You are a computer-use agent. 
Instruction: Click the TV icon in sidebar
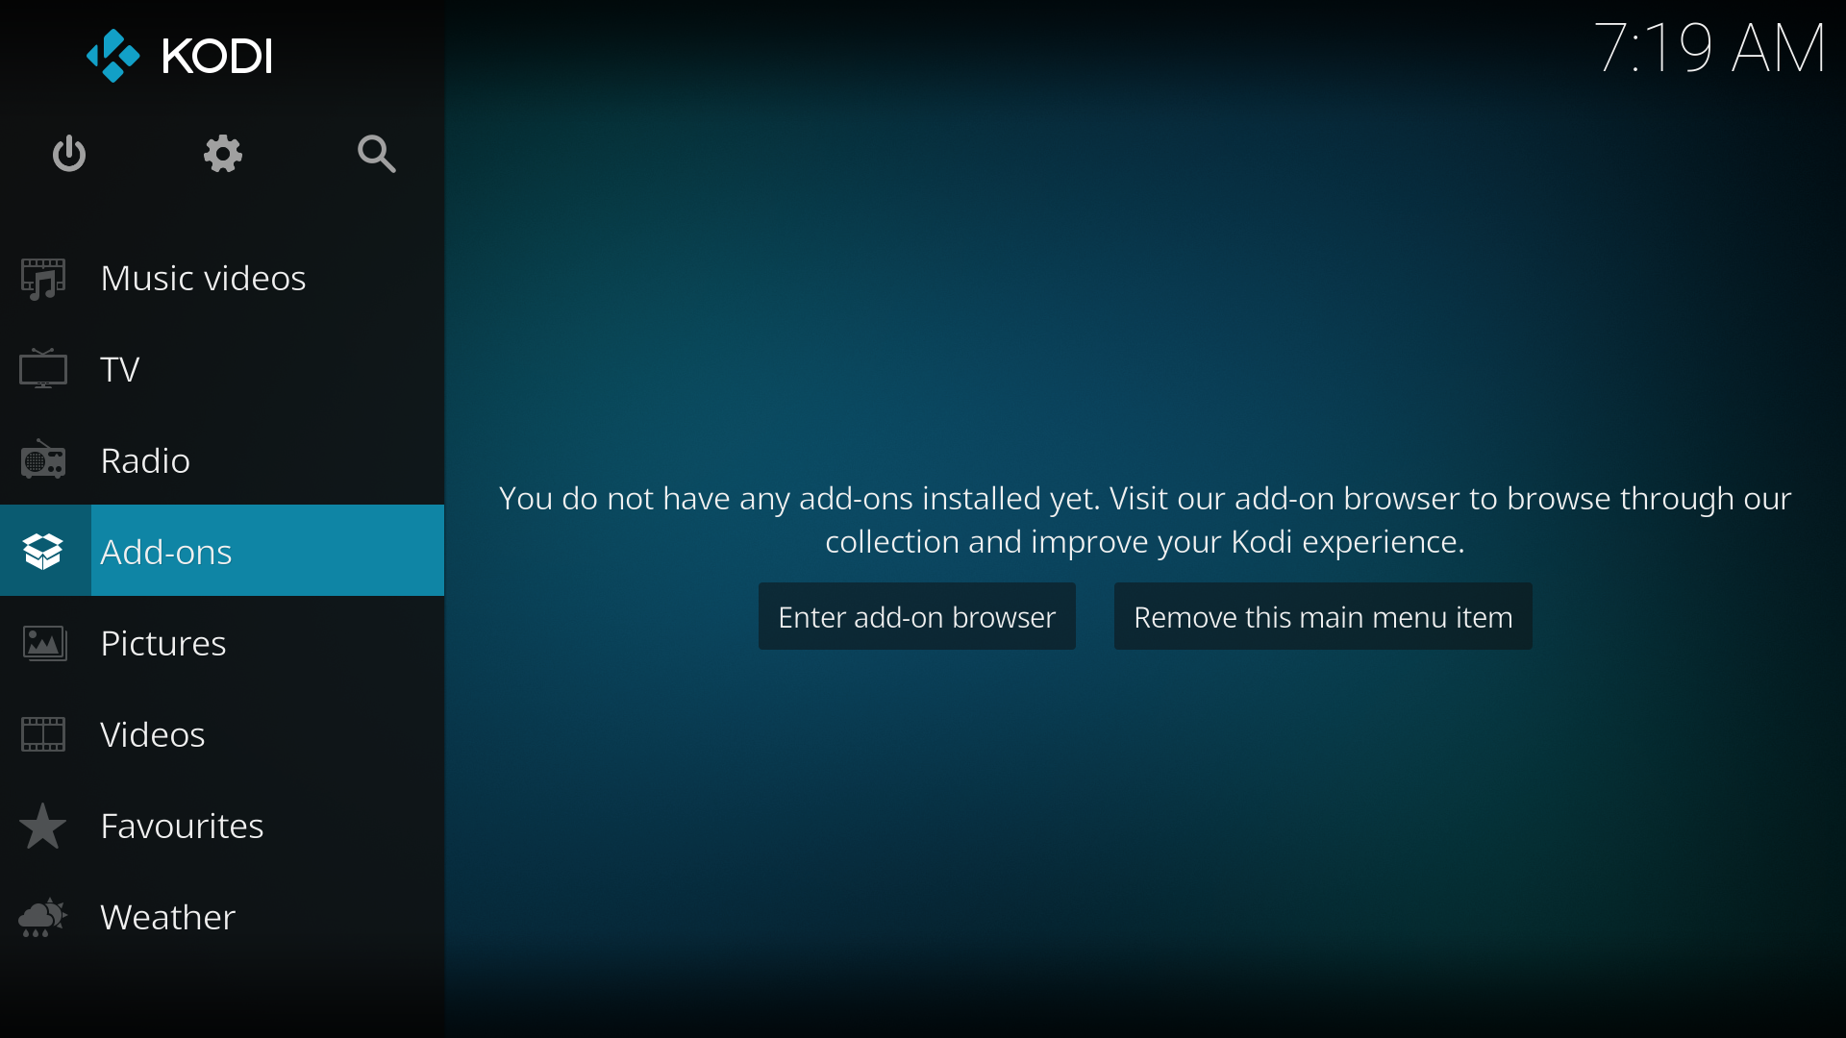point(44,369)
